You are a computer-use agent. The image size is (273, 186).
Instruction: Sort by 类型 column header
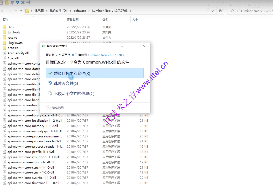[x=105, y=20]
